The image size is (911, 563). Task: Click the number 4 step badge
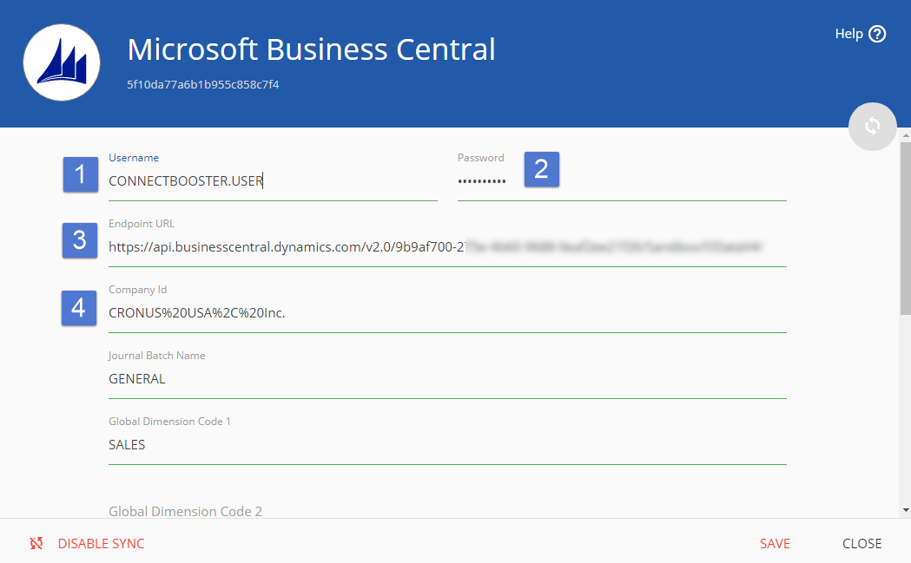[x=79, y=308]
